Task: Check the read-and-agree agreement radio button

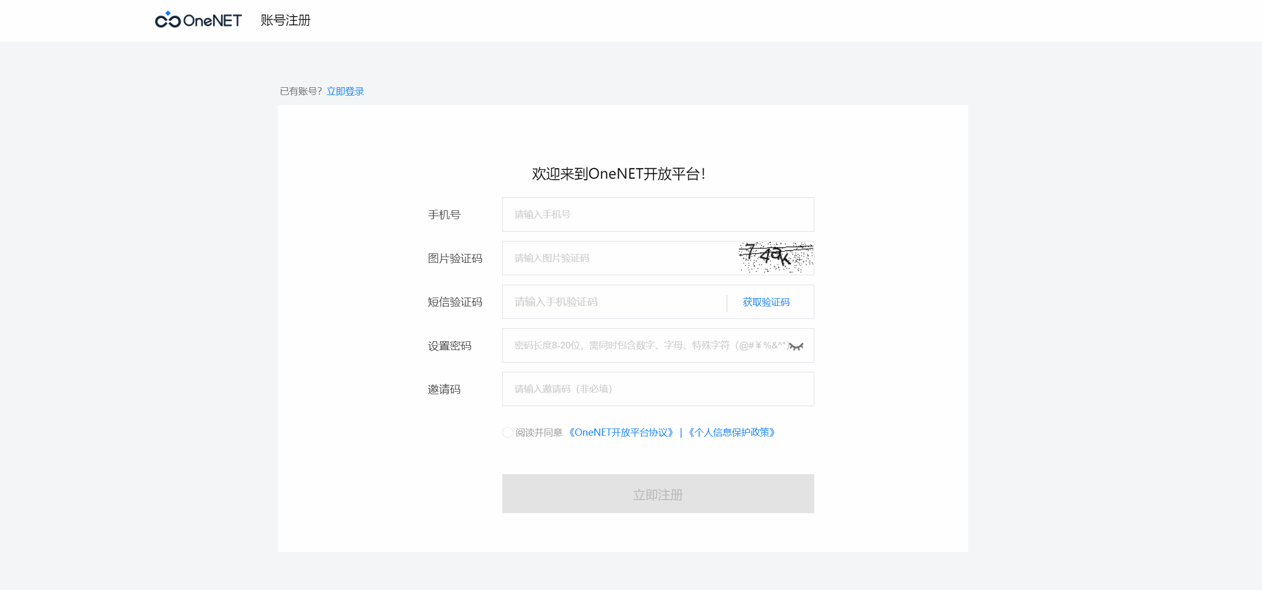Action: [x=508, y=433]
